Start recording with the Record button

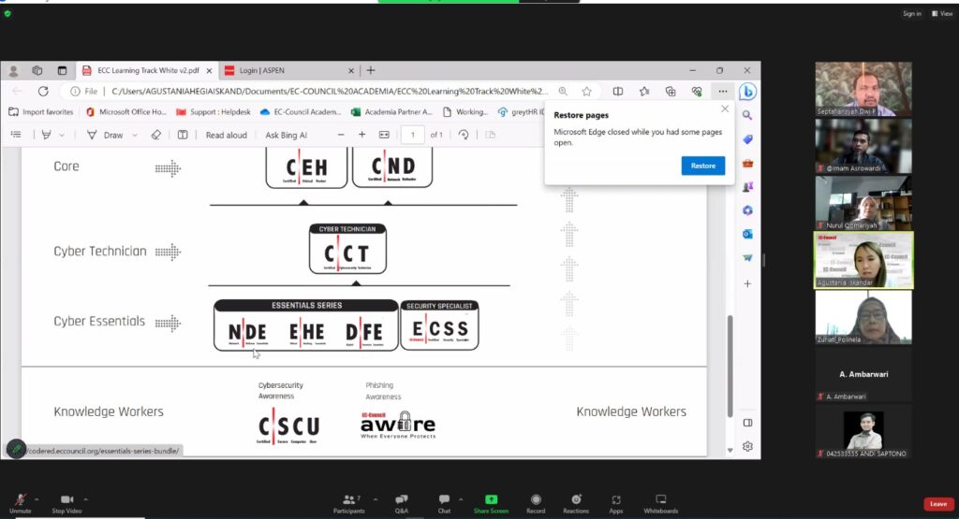[x=536, y=504]
